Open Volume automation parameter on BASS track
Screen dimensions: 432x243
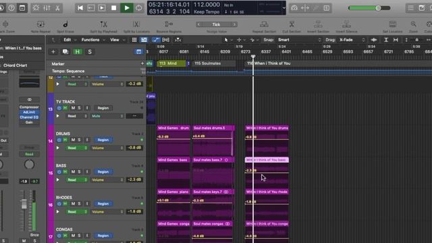pyautogui.click(x=107, y=180)
